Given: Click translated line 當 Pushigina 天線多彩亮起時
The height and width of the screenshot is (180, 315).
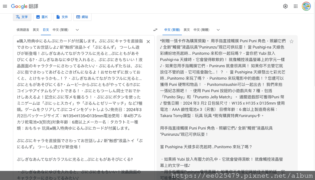Looking at the screenshot, I should click(x=206, y=147).
